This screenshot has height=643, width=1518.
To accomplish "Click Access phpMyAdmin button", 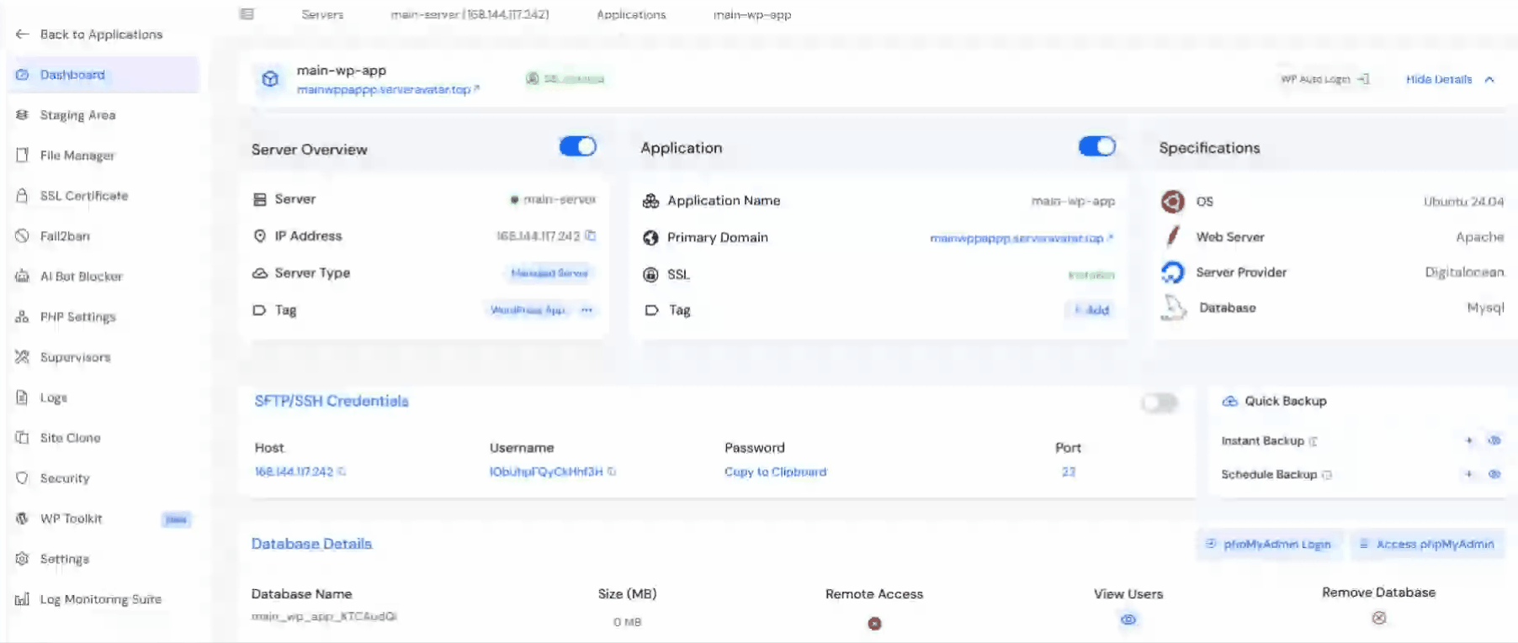I will (1426, 545).
